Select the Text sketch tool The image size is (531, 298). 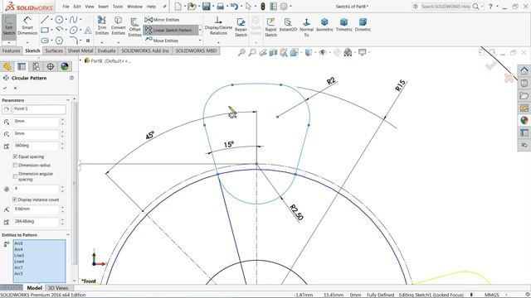(x=88, y=31)
